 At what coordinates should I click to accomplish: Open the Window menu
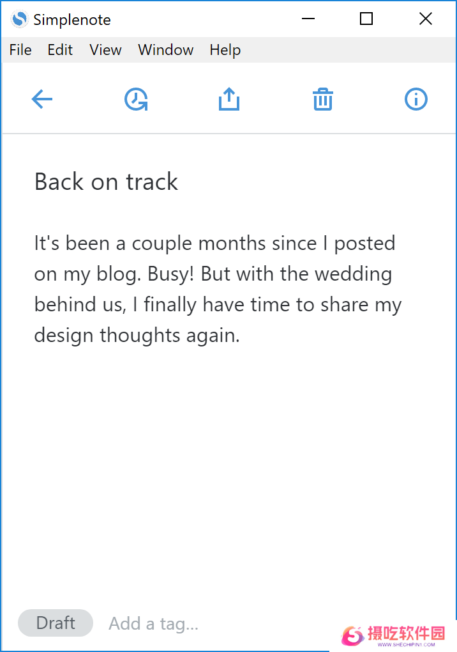[x=165, y=50]
